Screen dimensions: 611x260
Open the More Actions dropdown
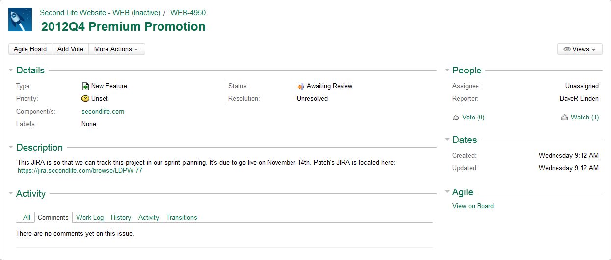116,49
